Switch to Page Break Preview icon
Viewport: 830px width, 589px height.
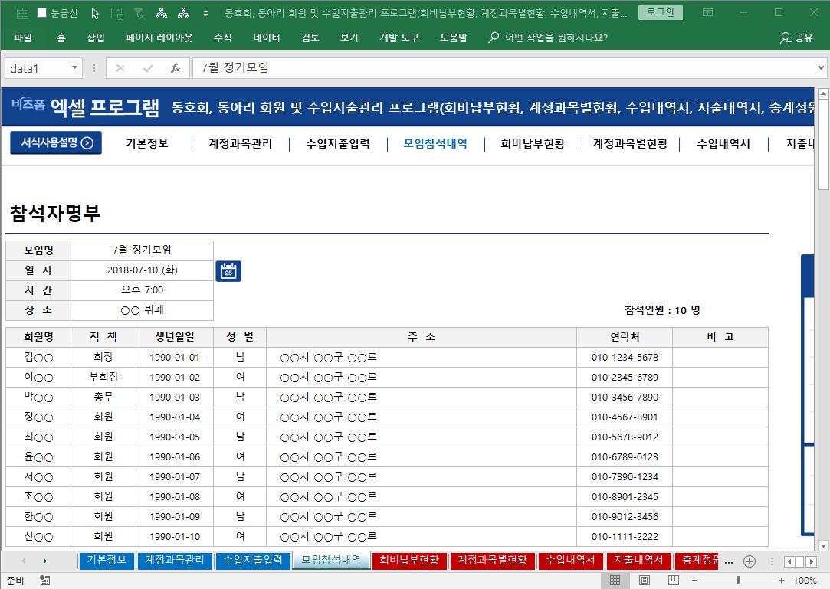pos(674,581)
